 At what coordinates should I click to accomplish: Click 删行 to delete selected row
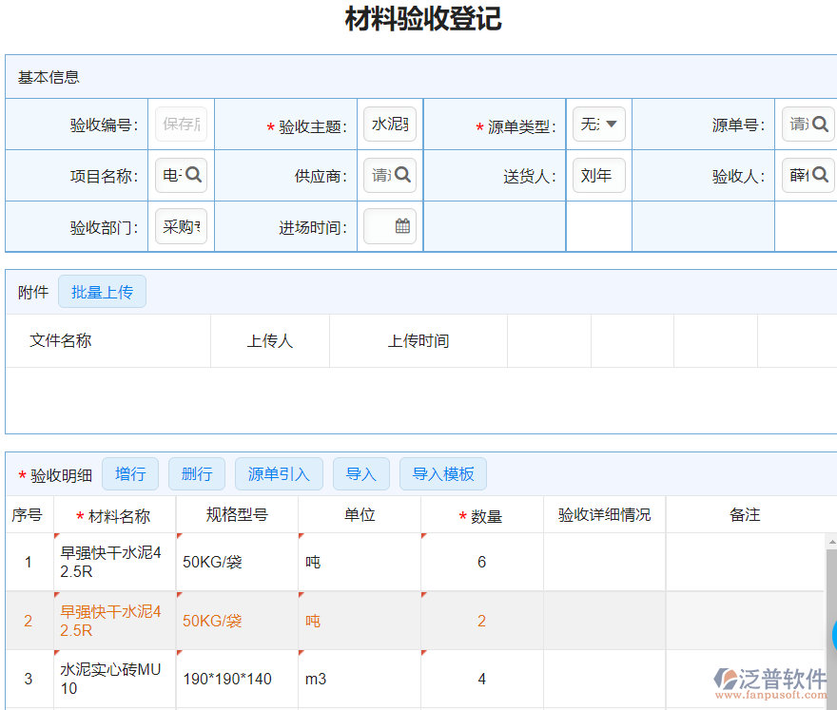coord(197,473)
